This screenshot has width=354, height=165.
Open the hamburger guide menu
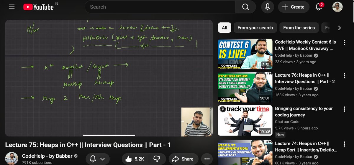point(12,7)
